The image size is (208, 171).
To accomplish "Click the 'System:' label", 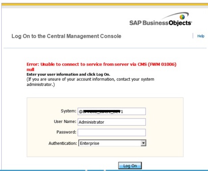I will coord(69,111).
